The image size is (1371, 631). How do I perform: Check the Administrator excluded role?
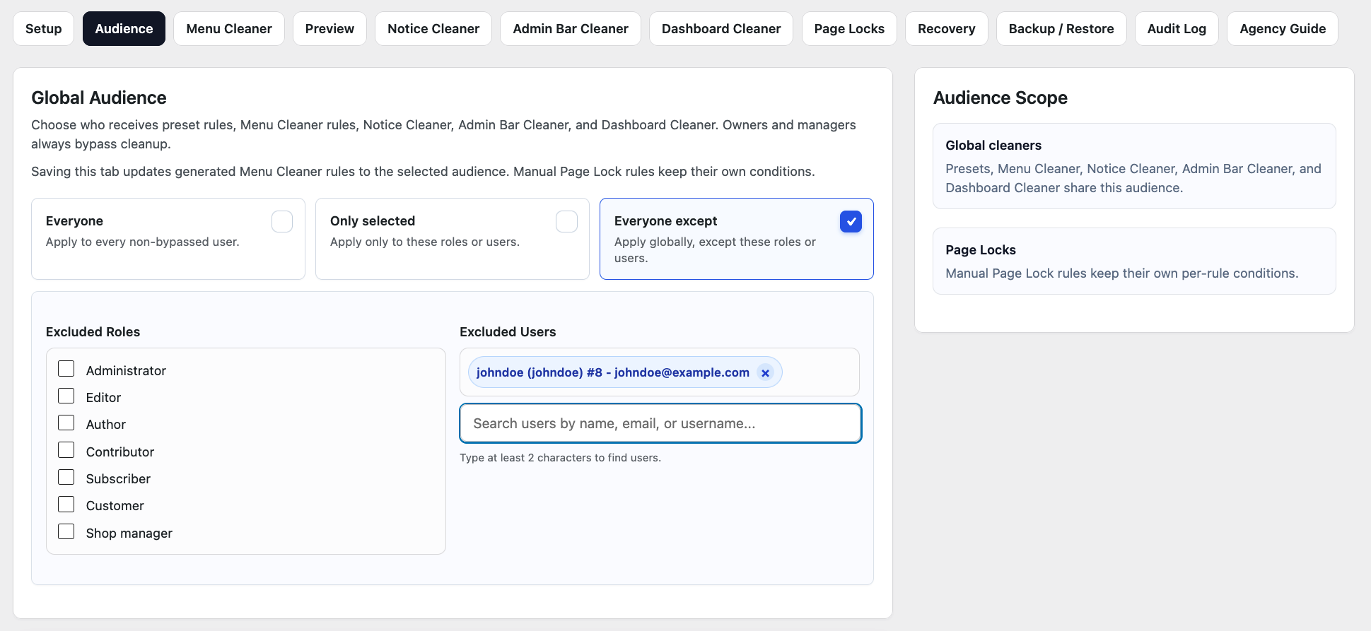pos(66,370)
